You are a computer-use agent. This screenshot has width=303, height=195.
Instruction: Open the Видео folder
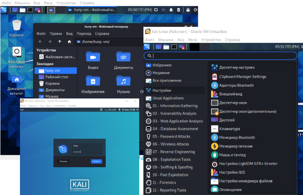point(93,60)
